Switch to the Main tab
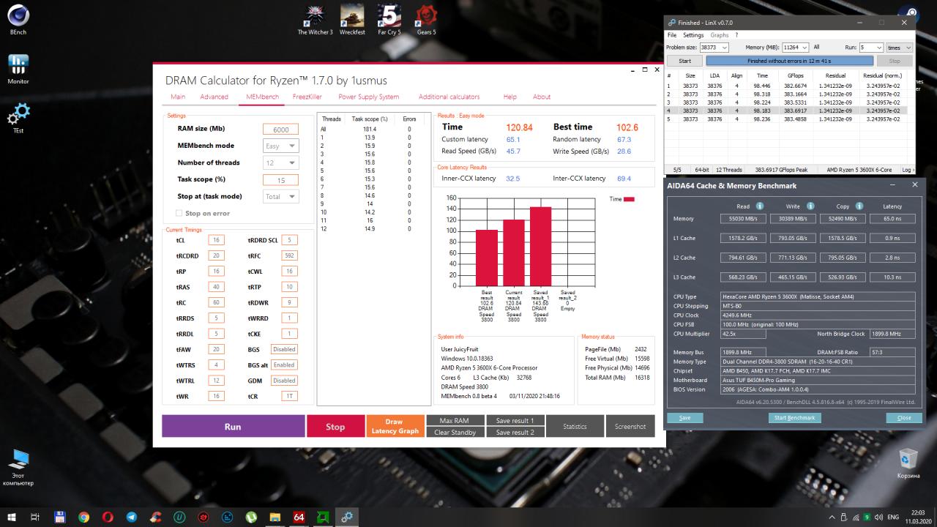This screenshot has width=937, height=527. (x=178, y=97)
